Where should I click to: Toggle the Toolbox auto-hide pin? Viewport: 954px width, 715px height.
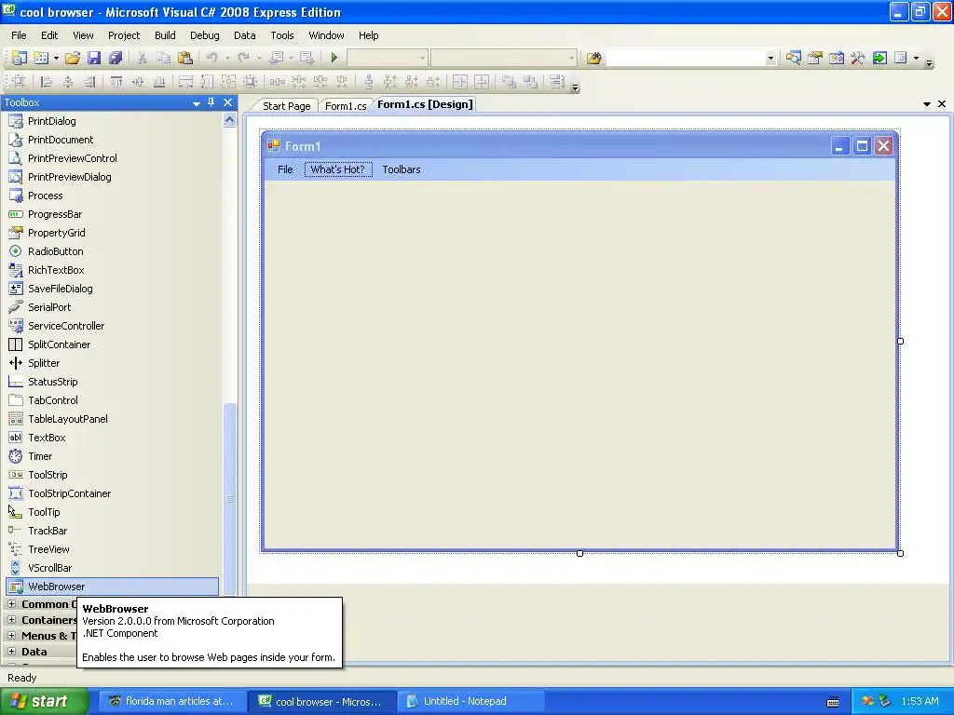point(211,102)
